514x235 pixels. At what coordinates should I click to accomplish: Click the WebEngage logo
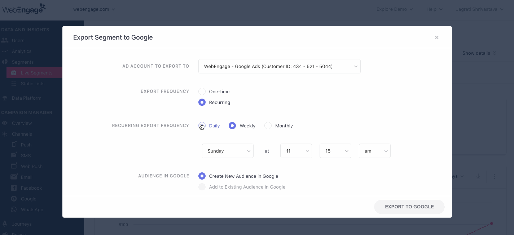pos(24,9)
